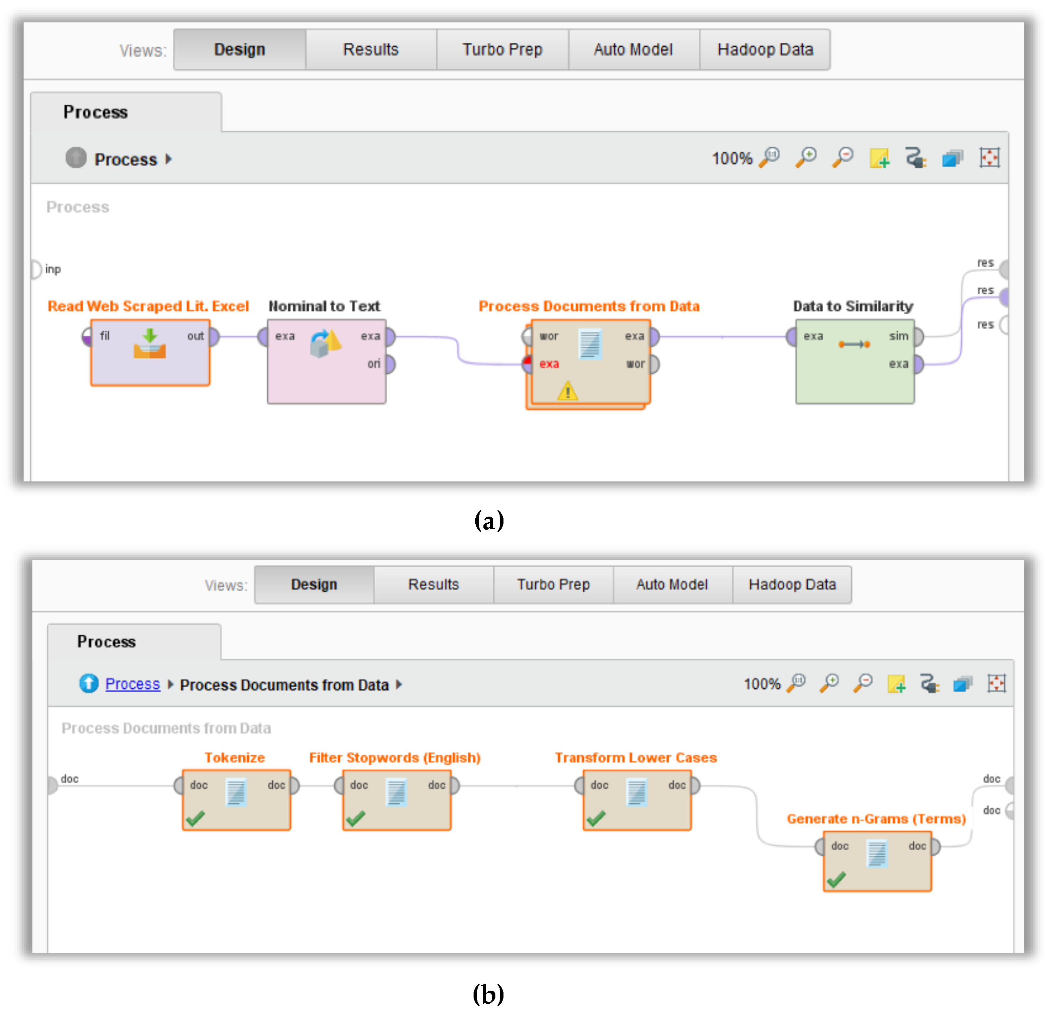This screenshot has height=1016, width=1045.
Task: Expand arrow between Process link and subprocess
Action: pyautogui.click(x=170, y=684)
